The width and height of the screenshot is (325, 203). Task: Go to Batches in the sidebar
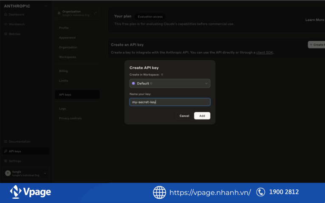pos(14,34)
